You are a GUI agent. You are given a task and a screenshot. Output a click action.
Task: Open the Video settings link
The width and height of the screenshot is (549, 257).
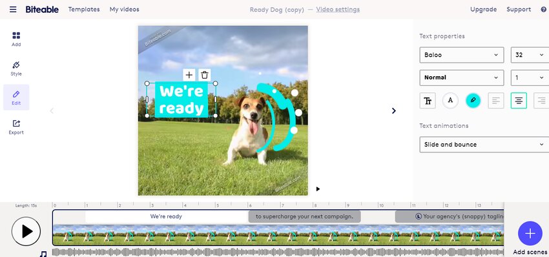pyautogui.click(x=338, y=10)
